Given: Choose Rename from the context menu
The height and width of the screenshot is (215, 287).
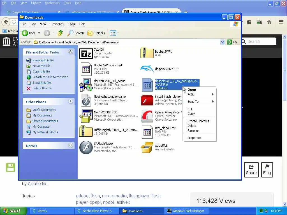Looking at the screenshot, I should (199, 130).
